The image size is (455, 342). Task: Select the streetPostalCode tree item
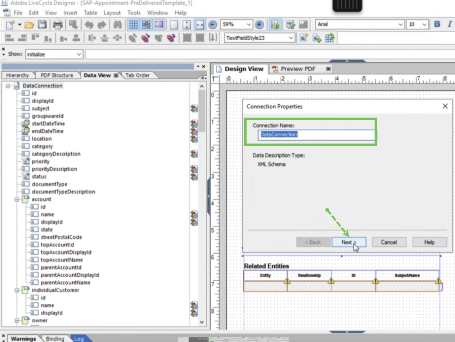click(x=61, y=237)
